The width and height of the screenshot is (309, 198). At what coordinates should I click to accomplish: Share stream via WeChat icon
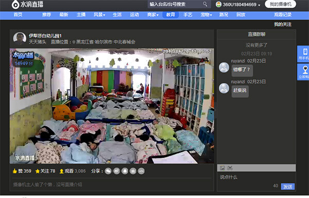coord(108,171)
